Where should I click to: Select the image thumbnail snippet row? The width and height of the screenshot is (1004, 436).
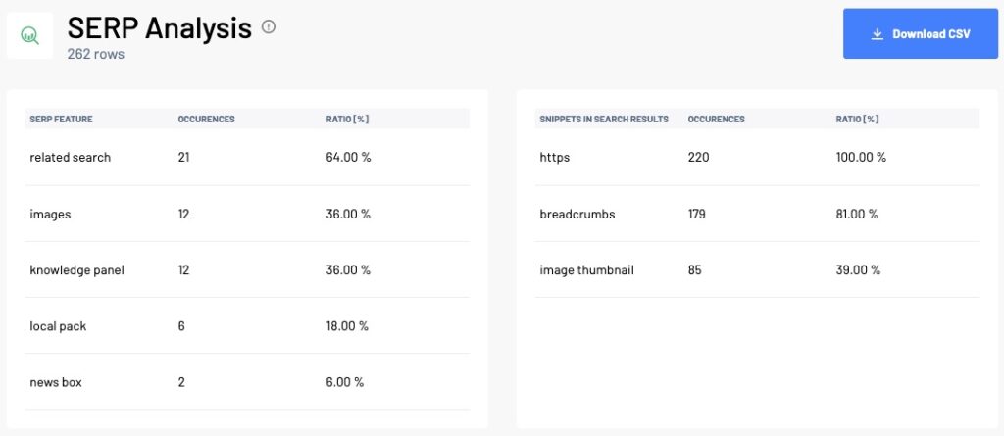click(757, 270)
